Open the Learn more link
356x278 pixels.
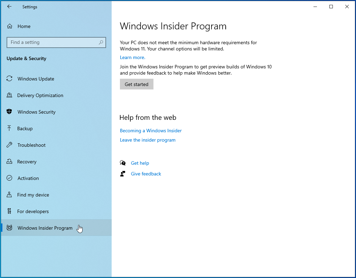coord(132,57)
